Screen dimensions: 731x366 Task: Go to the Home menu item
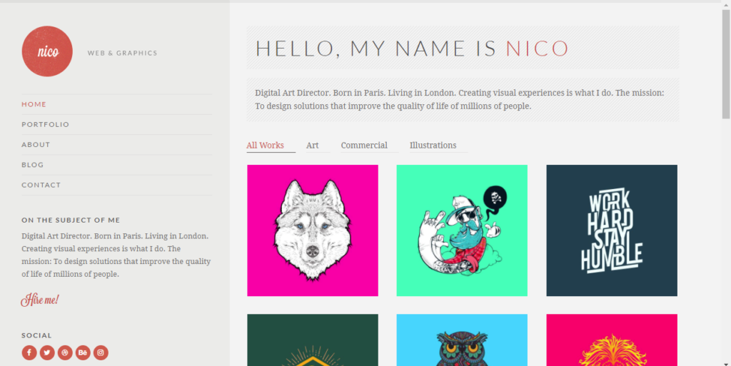tap(34, 104)
